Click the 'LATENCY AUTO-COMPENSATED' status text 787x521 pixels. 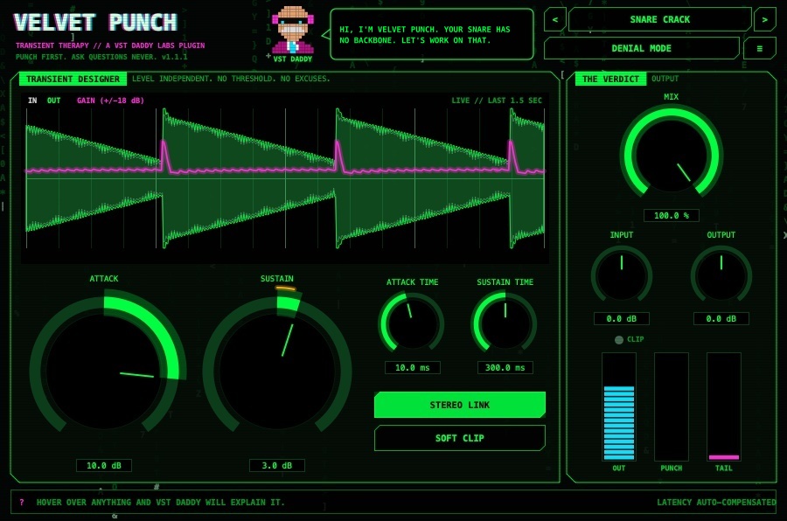click(x=716, y=502)
